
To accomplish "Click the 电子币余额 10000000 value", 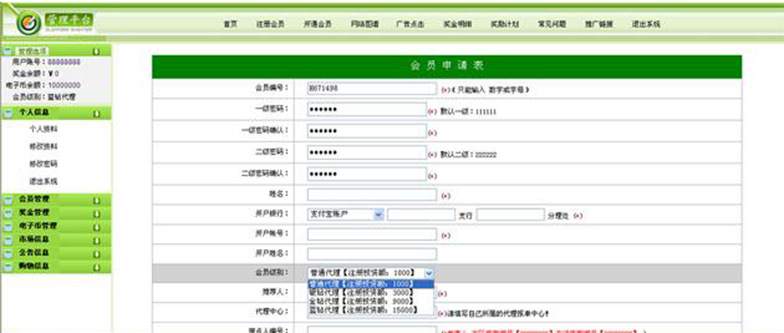I will point(64,86).
